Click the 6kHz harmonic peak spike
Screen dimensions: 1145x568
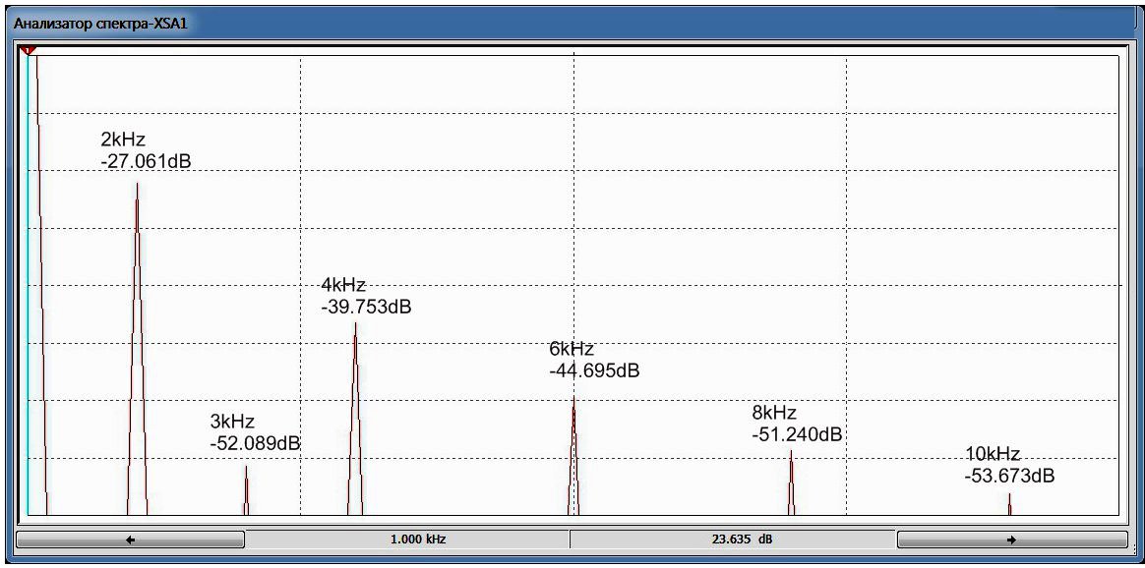[573, 456]
